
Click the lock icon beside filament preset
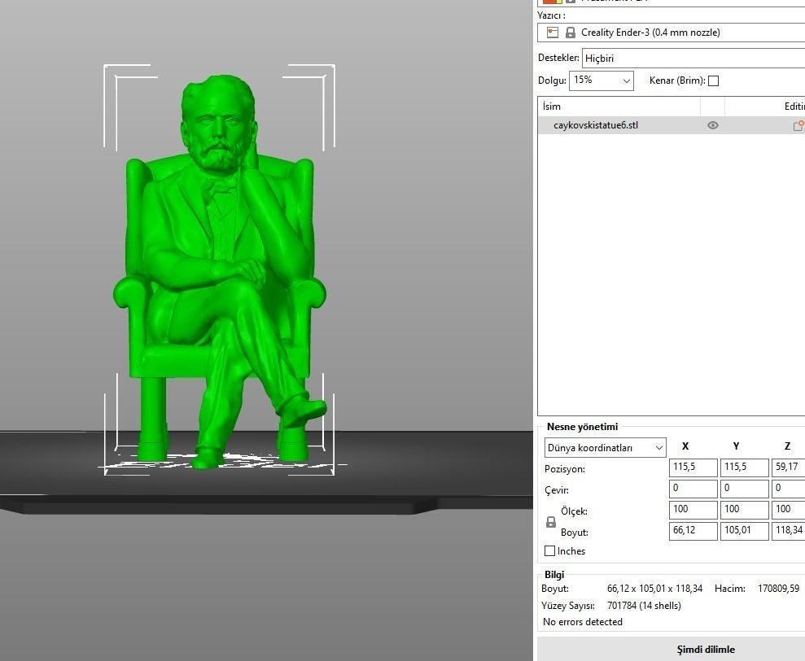pos(572,3)
